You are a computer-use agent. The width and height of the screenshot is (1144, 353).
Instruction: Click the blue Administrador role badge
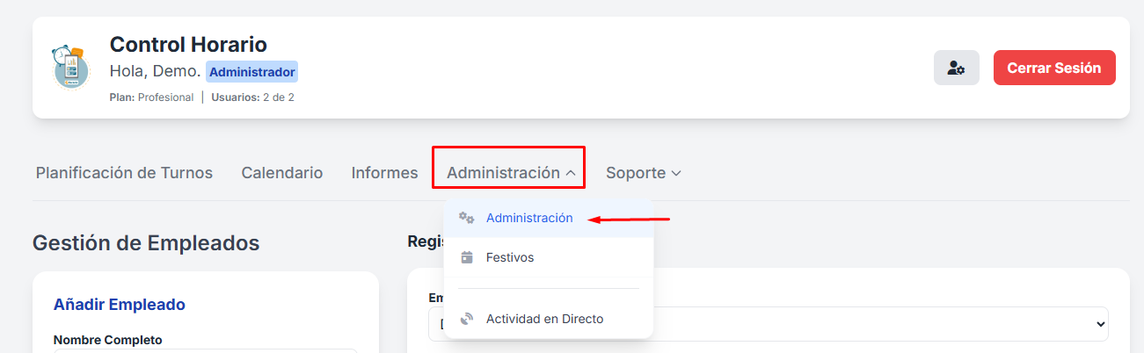(x=251, y=72)
